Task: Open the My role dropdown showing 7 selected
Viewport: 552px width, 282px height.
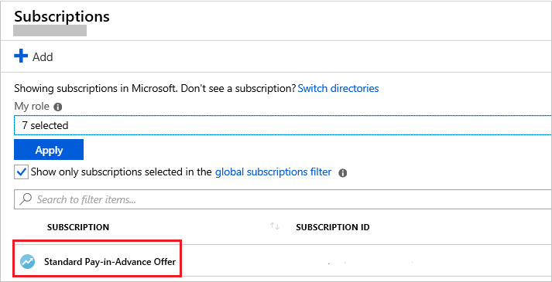Action: point(283,125)
